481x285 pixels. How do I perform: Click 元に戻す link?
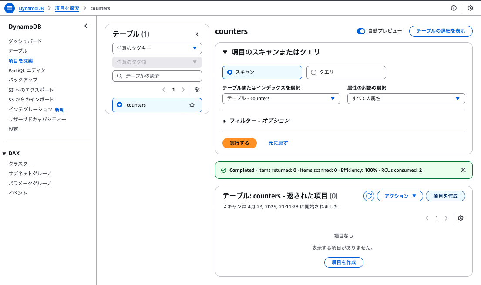click(x=278, y=143)
